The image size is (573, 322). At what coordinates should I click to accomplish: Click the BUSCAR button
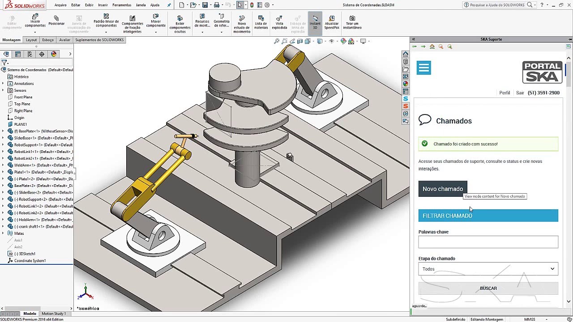coord(488,288)
